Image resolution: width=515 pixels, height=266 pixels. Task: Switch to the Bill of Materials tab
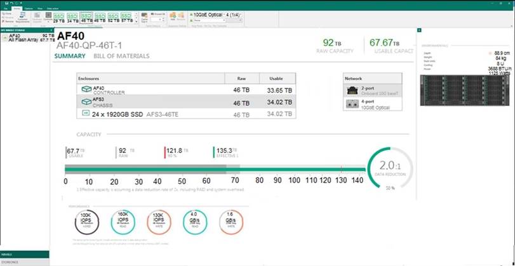(121, 56)
